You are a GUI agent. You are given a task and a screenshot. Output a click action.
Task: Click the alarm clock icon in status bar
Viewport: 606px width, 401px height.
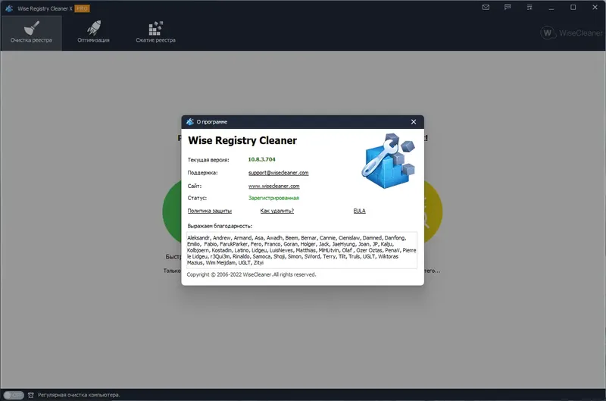[31, 395]
